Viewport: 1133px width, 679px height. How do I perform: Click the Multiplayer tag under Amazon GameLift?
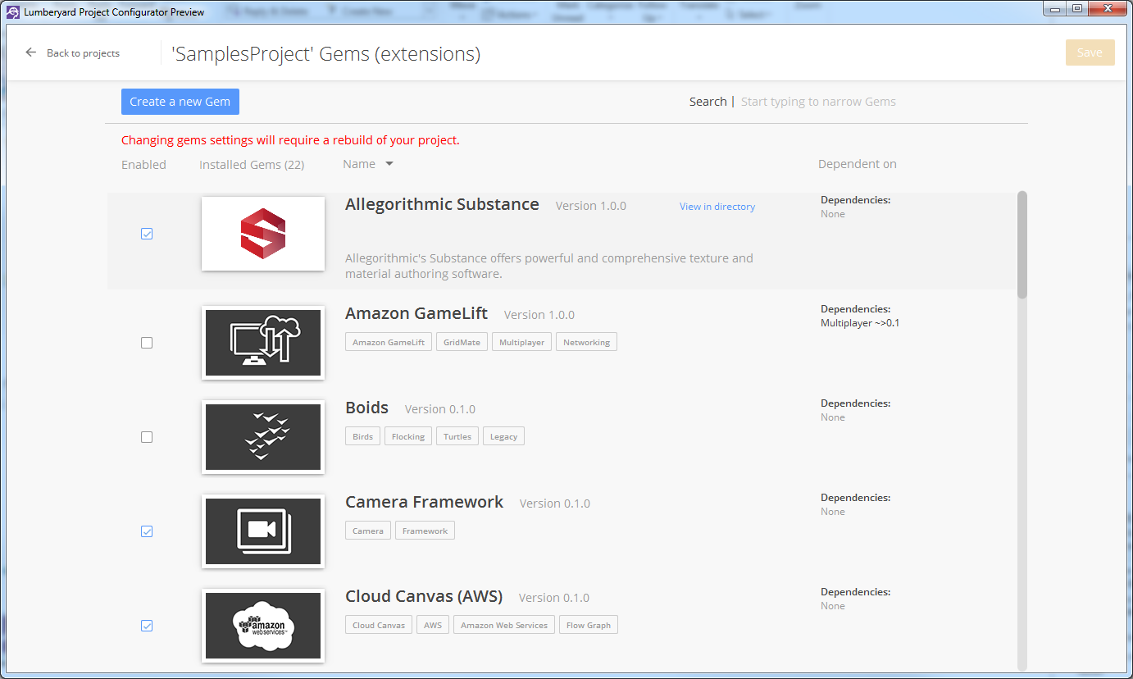(522, 342)
